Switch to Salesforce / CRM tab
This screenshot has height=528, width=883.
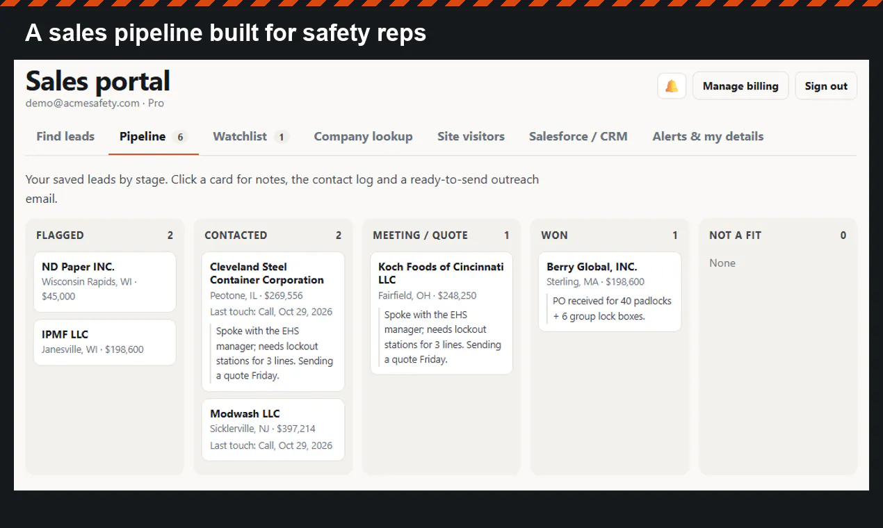(x=578, y=137)
